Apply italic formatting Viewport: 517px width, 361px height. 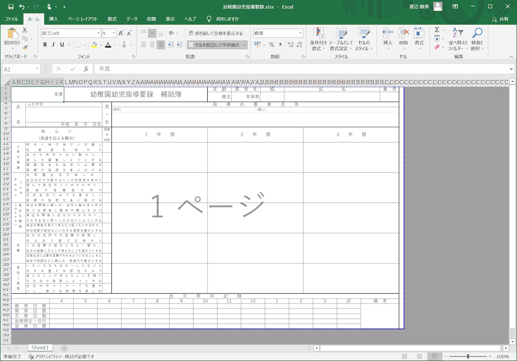pyautogui.click(x=53, y=44)
